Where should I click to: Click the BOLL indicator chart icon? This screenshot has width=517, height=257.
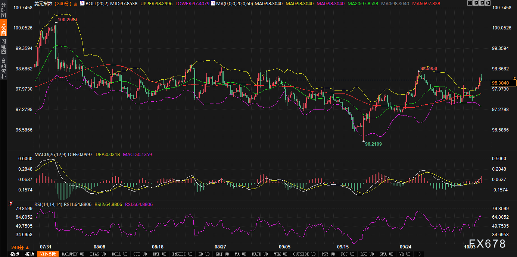click(x=83, y=4)
